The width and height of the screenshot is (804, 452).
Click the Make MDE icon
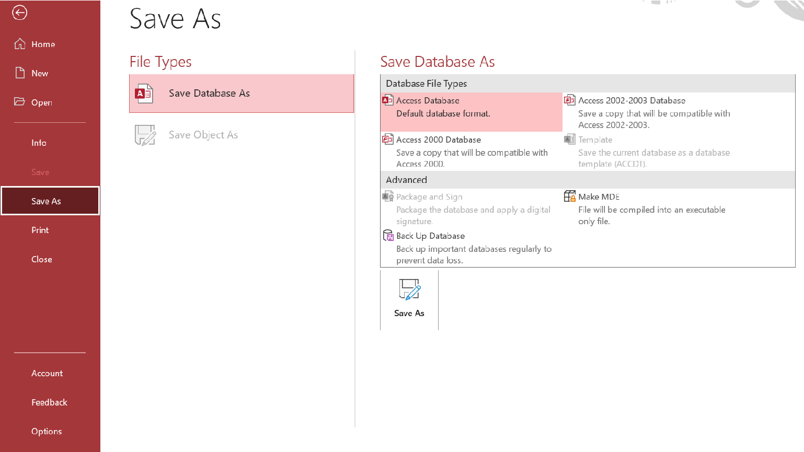pyautogui.click(x=570, y=196)
